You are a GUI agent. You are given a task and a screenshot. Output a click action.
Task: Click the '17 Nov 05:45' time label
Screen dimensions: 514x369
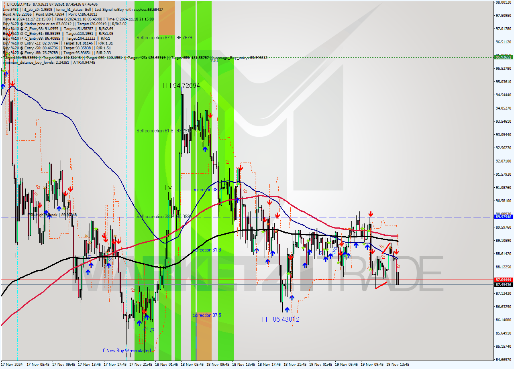(x=38, y=365)
